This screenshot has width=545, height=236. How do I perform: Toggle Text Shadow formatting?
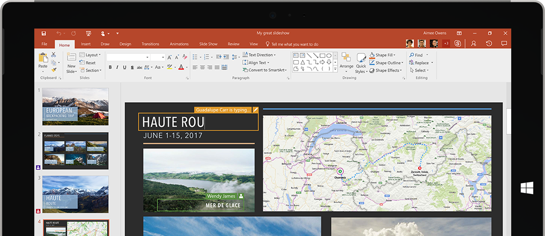tap(132, 67)
